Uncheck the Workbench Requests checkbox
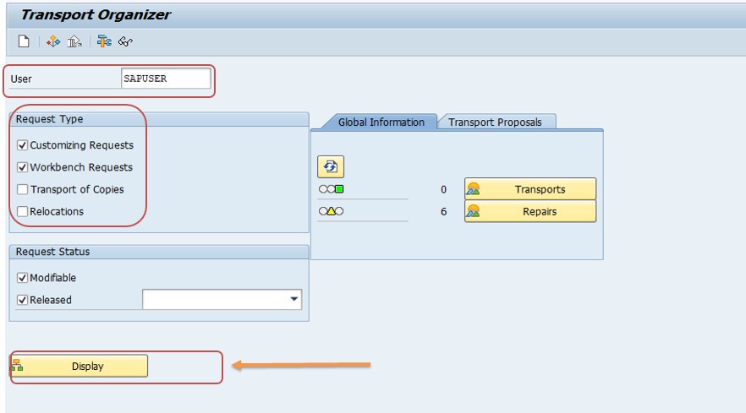This screenshot has height=413, width=746. [x=23, y=167]
